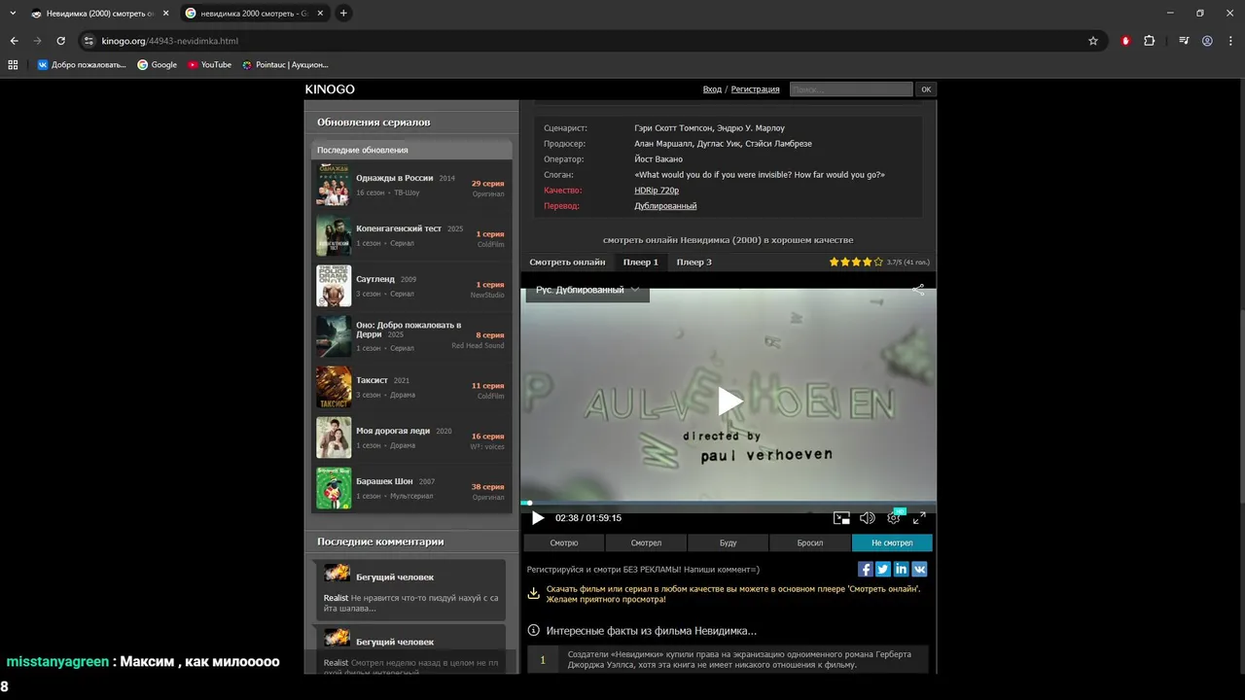Click into the site search field
This screenshot has height=700, width=1245.
point(851,89)
